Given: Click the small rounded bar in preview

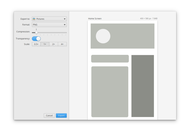Looking at the screenshot, I should (110, 59).
